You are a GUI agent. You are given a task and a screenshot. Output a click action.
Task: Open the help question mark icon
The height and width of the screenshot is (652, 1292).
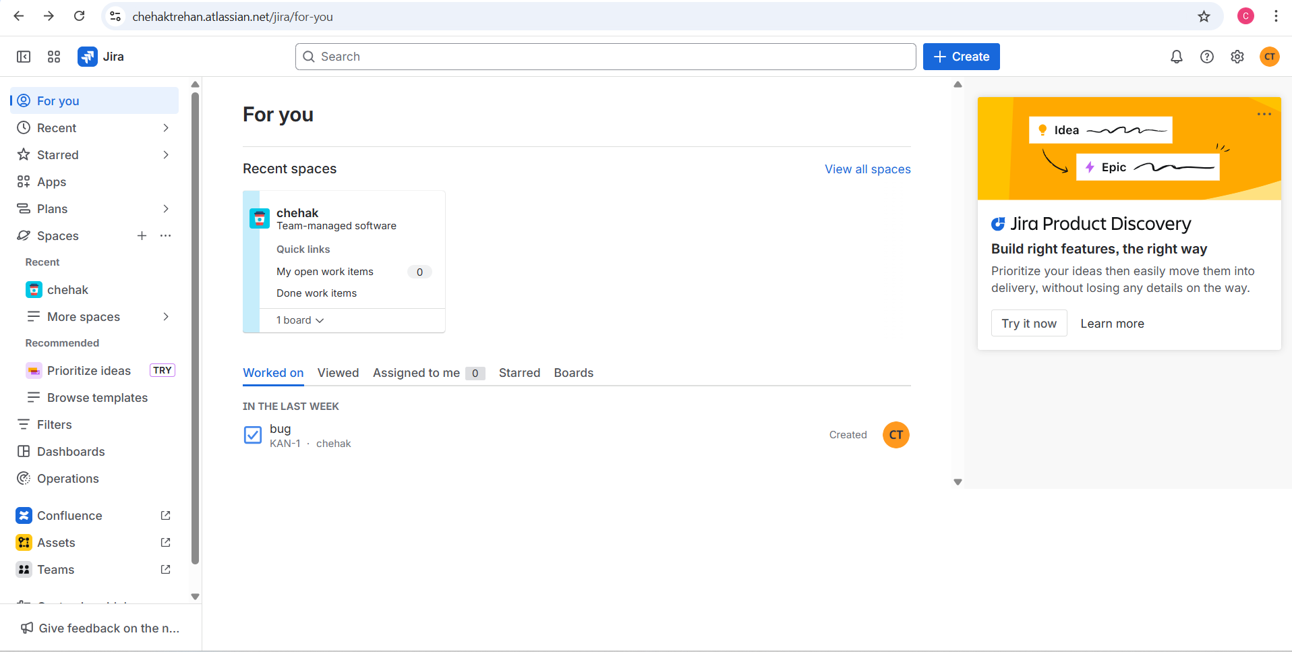click(x=1207, y=57)
